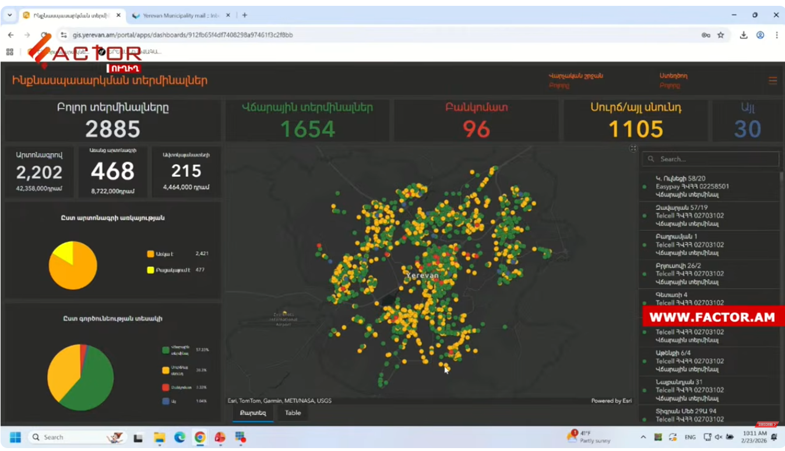Open the Chrome profile avatar icon
The width and height of the screenshot is (785, 451).
pyautogui.click(x=760, y=35)
